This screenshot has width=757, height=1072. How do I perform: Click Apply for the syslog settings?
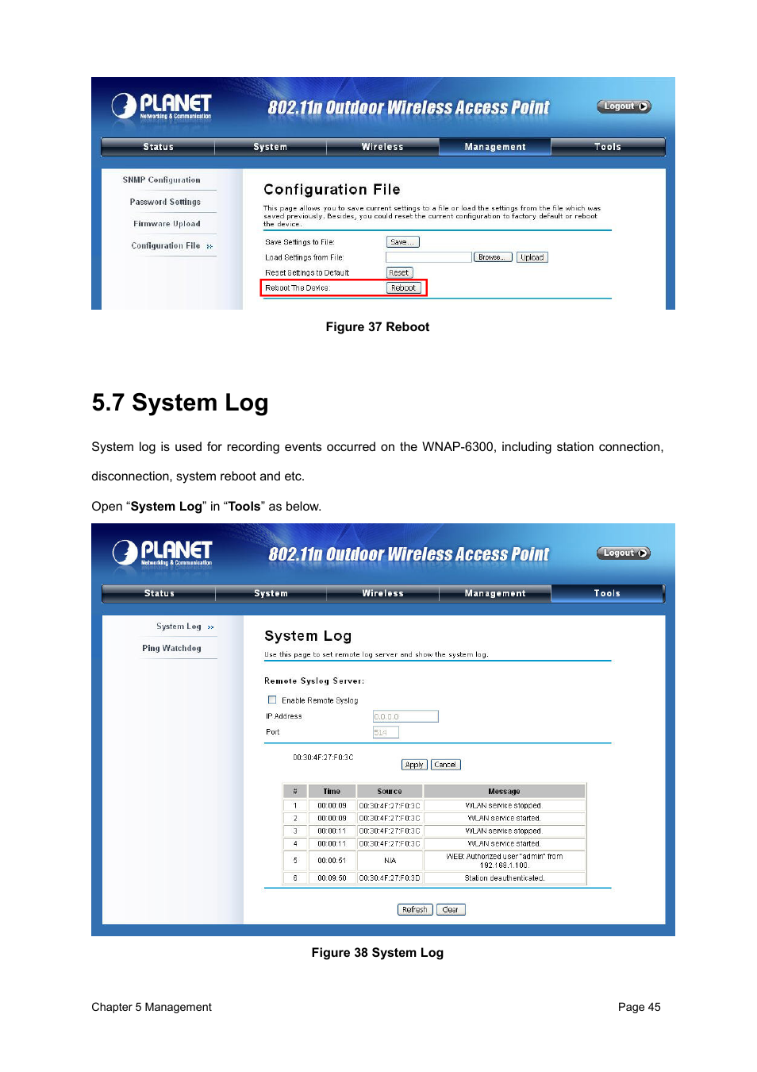click(414, 765)
